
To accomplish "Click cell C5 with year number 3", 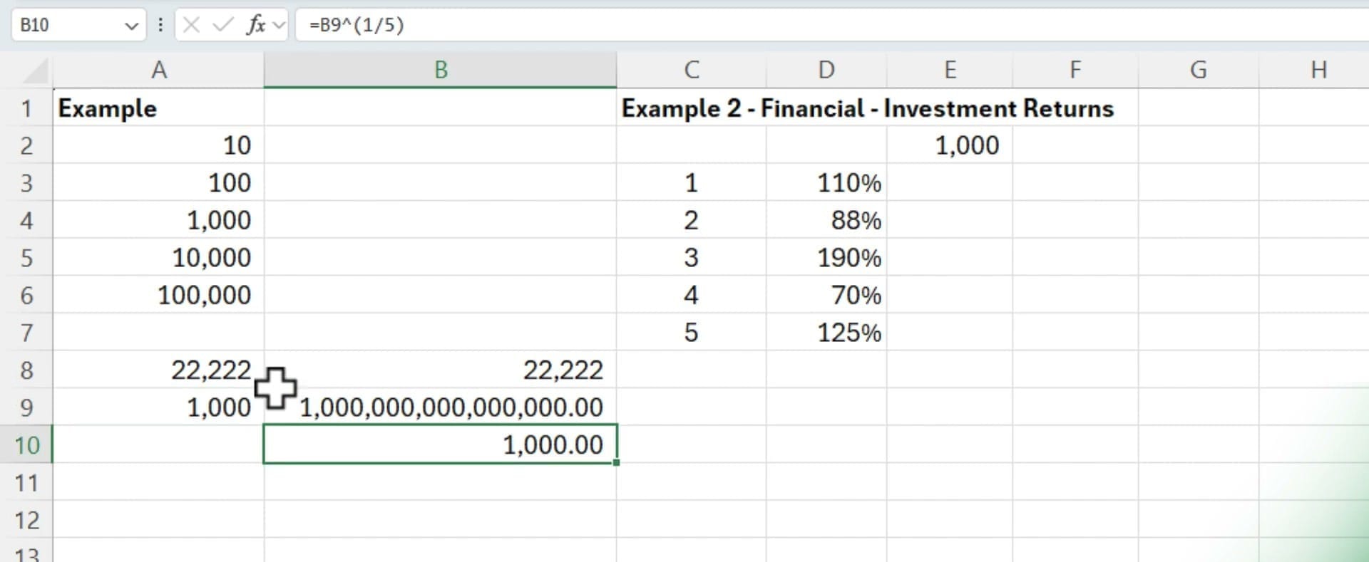I will pyautogui.click(x=692, y=258).
